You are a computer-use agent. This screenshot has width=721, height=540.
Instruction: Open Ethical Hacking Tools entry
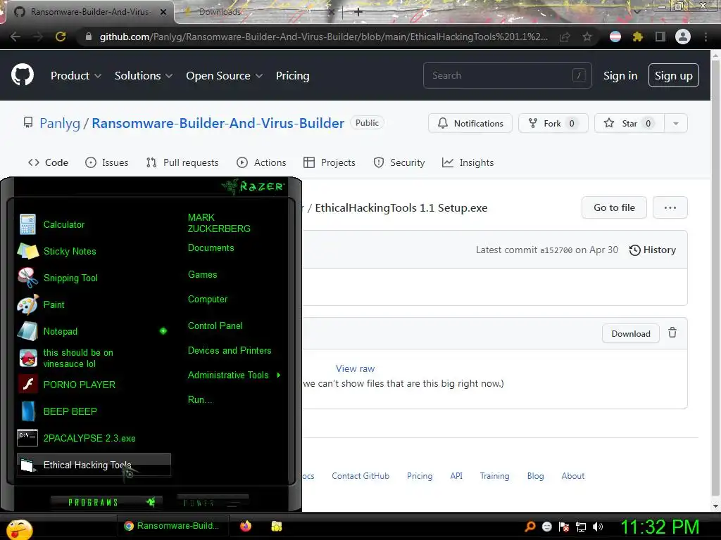click(94, 465)
